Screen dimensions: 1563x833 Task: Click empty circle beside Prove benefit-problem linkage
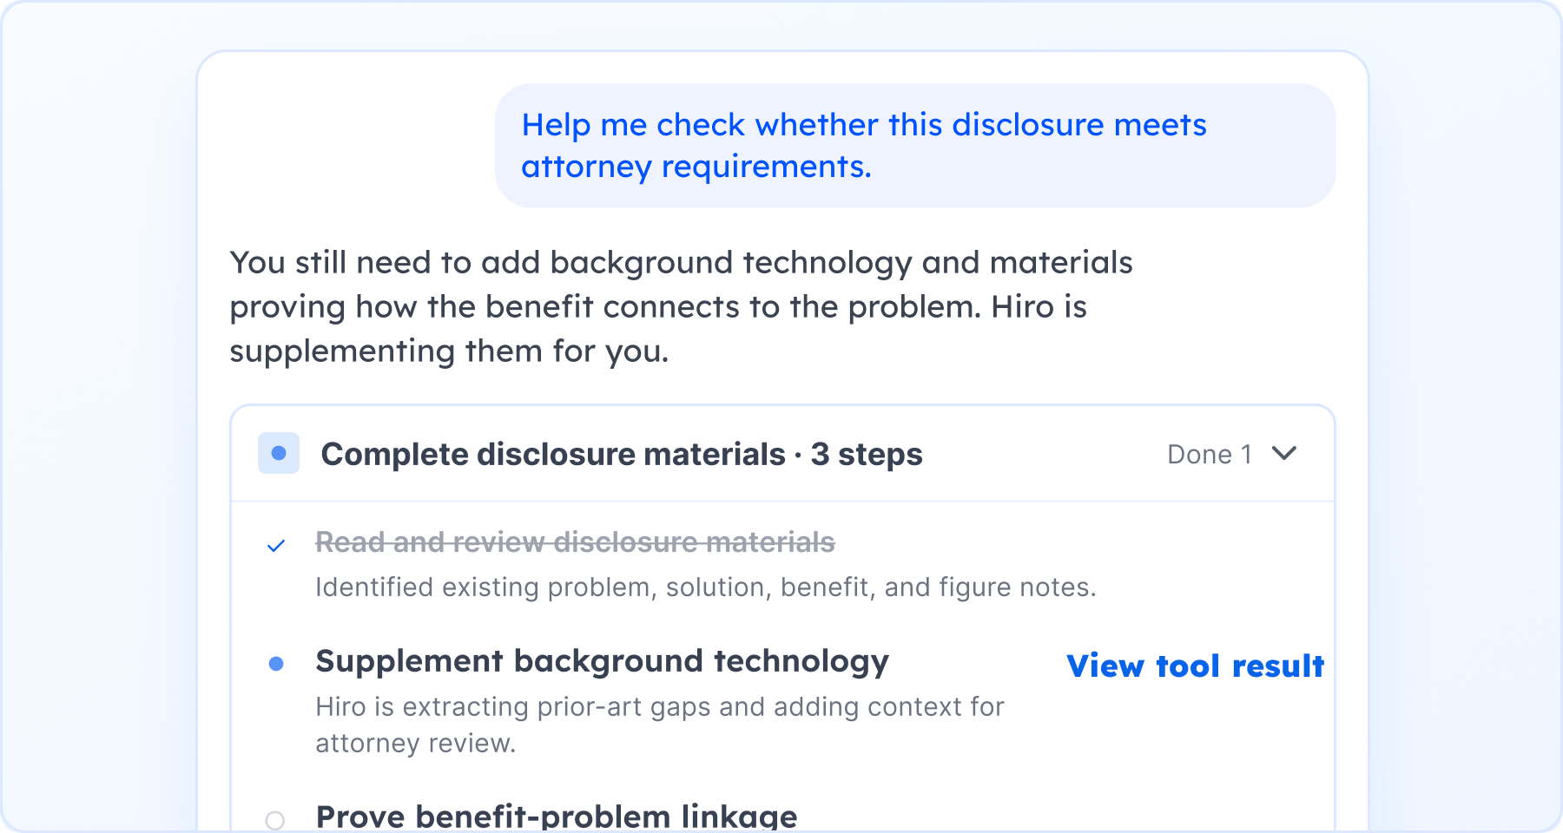[x=275, y=820]
